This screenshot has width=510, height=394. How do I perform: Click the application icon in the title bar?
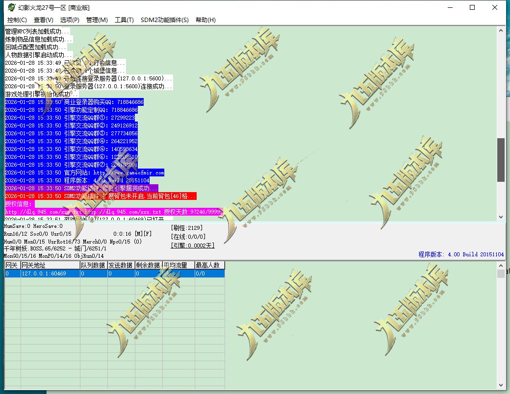(x=11, y=7)
